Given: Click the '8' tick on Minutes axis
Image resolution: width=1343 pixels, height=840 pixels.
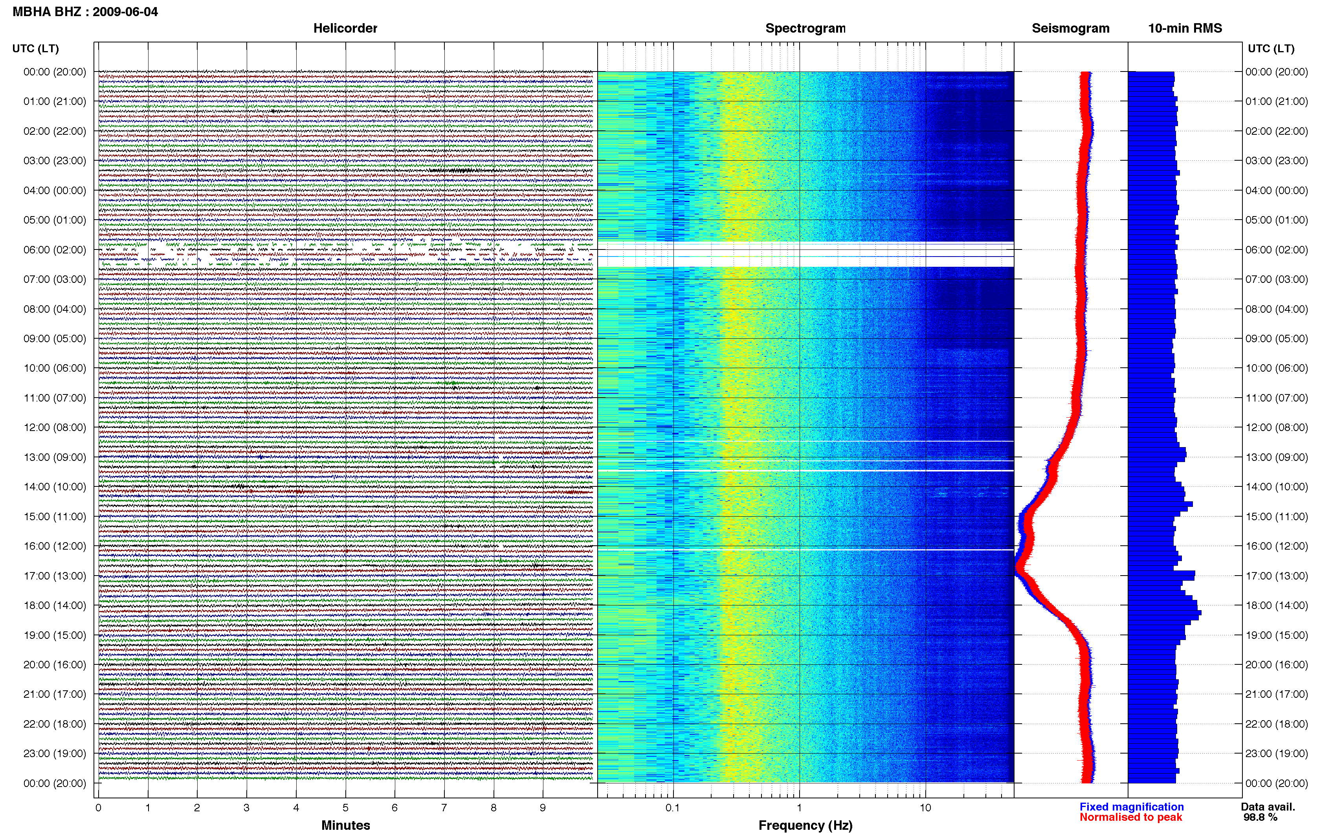Looking at the screenshot, I should tap(494, 808).
